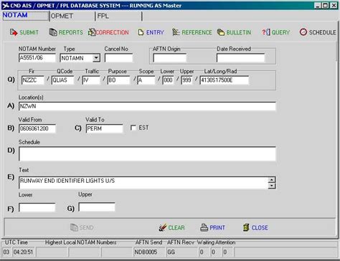Click the window's vertical scrollbar
This screenshot has height=261, width=340.
337,138
